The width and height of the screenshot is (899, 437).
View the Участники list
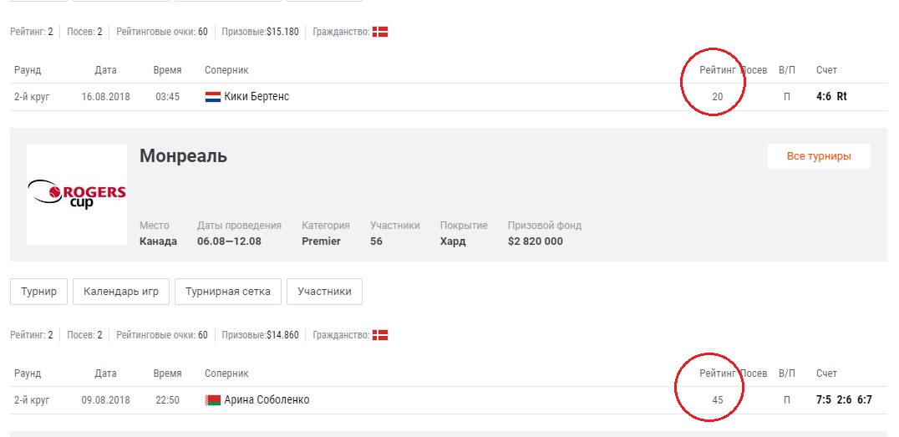point(324,292)
